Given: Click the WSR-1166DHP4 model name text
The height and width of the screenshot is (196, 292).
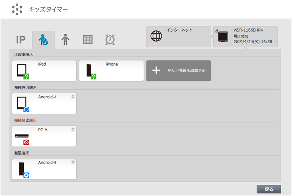Looking at the screenshot, I should tap(248, 30).
